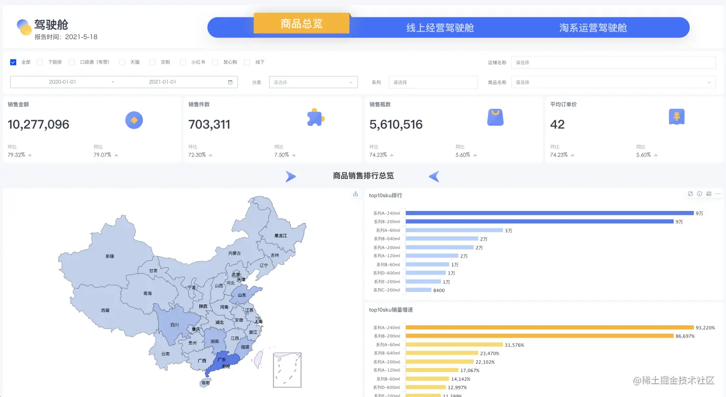Click 新疆 region on the map

[x=109, y=256]
